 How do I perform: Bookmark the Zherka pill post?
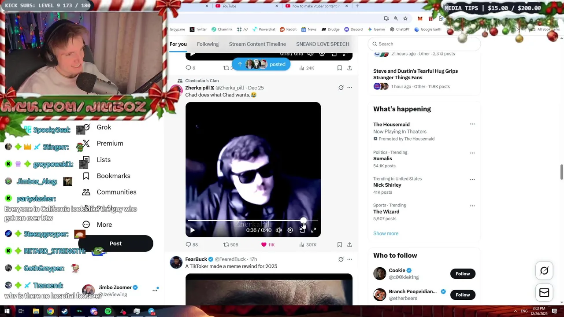(339, 244)
